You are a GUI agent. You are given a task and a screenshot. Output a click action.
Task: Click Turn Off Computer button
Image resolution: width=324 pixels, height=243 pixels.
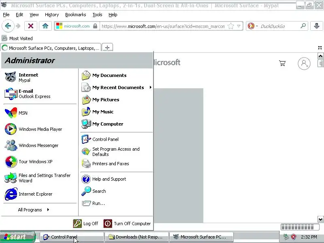tap(127, 224)
